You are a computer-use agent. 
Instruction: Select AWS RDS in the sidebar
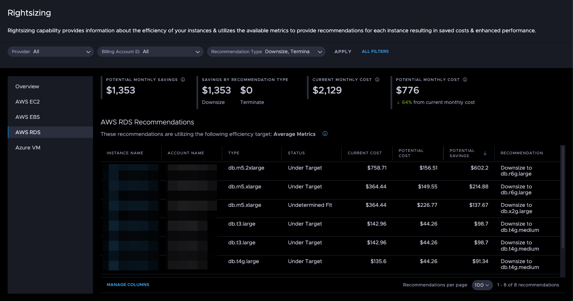pos(50,132)
